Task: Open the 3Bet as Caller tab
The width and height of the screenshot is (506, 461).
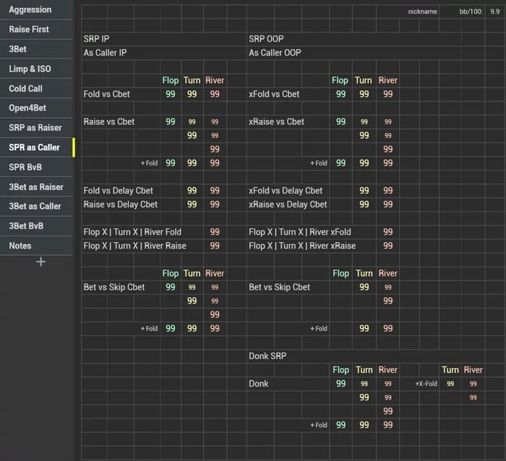Action: 35,206
